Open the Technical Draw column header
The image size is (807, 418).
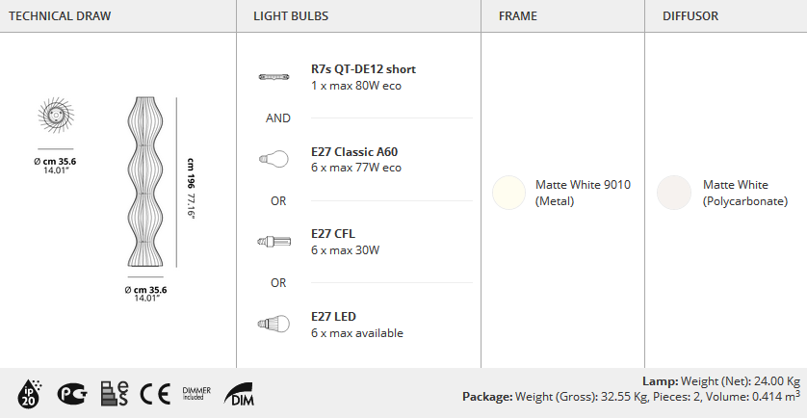pos(60,16)
